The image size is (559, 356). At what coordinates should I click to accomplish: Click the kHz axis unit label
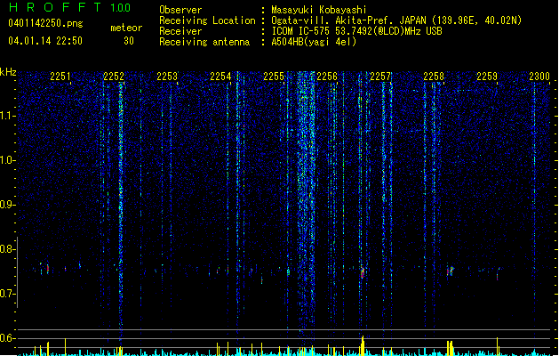tap(8, 72)
